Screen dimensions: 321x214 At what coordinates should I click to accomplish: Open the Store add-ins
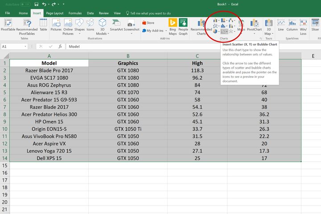click(148, 23)
